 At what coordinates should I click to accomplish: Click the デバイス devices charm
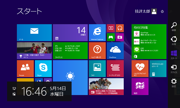coord(174,69)
